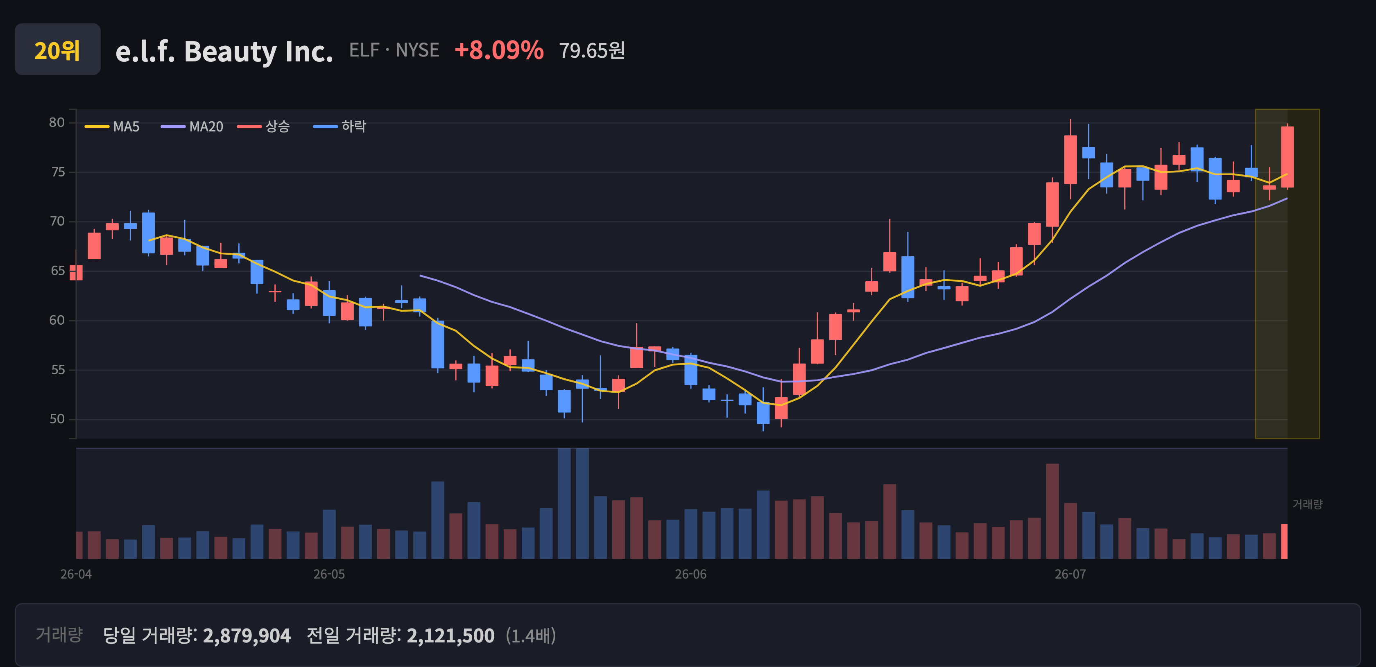Click the 55 price axis label
The height and width of the screenshot is (667, 1376).
57,370
